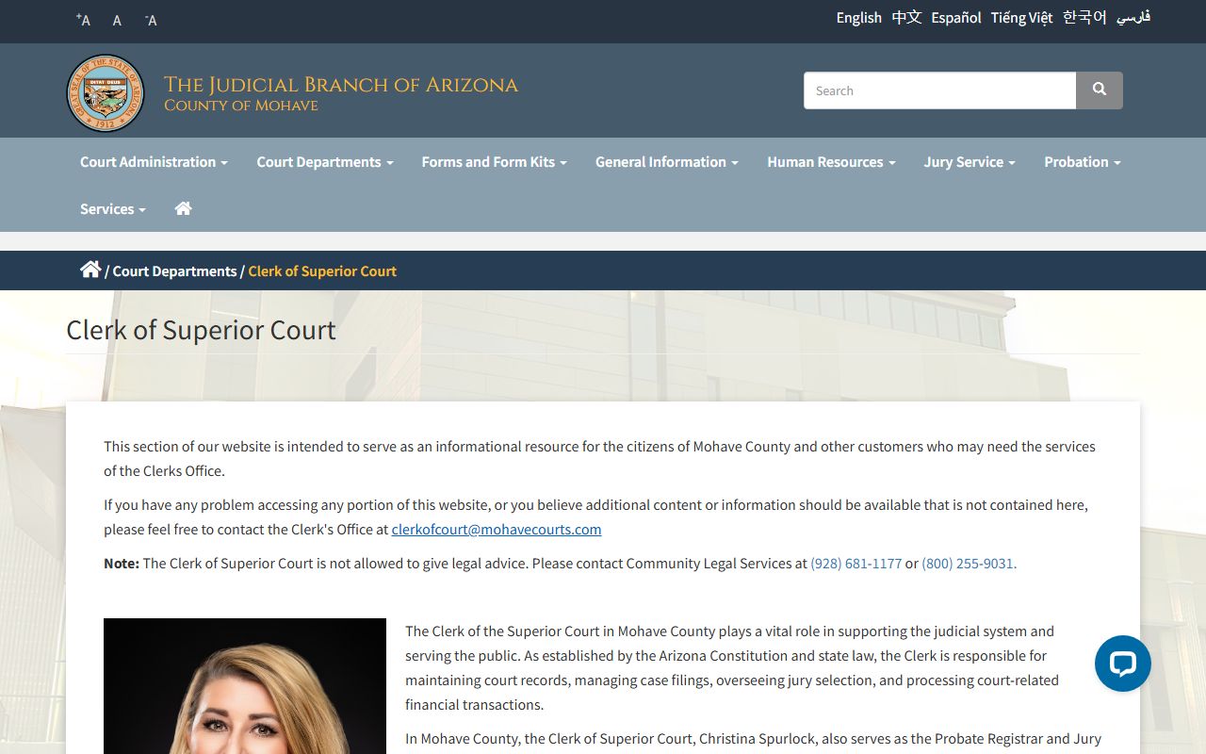Viewport: 1206px width, 754px height.
Task: Increase text size with +A icon
Action: pos(84,20)
